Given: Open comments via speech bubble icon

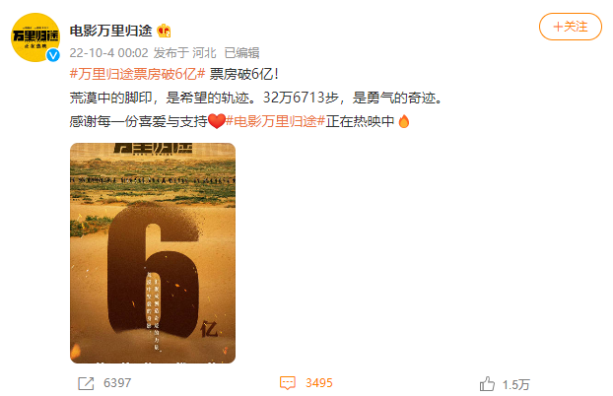Looking at the screenshot, I should tap(288, 383).
